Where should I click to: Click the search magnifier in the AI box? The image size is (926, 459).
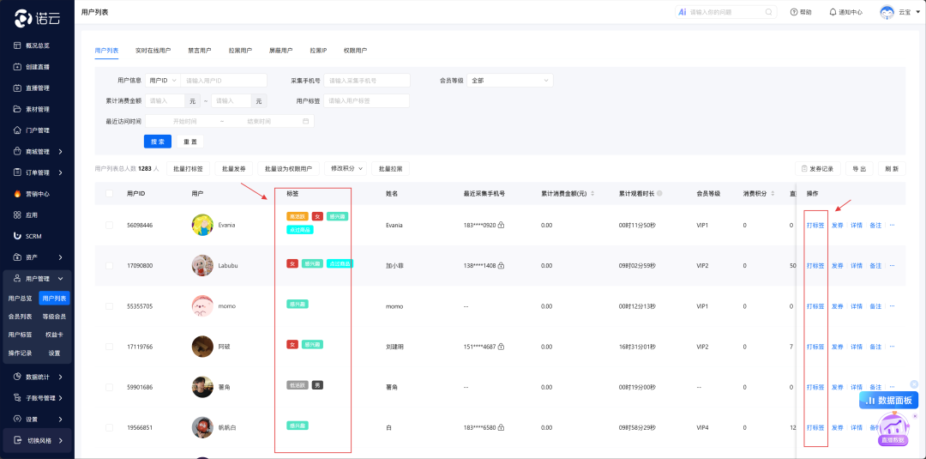[x=769, y=12]
